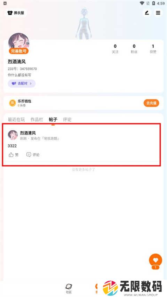Expand 去配对 via its chevron arrow
The width and height of the screenshot is (167, 297).
tap(31, 83)
